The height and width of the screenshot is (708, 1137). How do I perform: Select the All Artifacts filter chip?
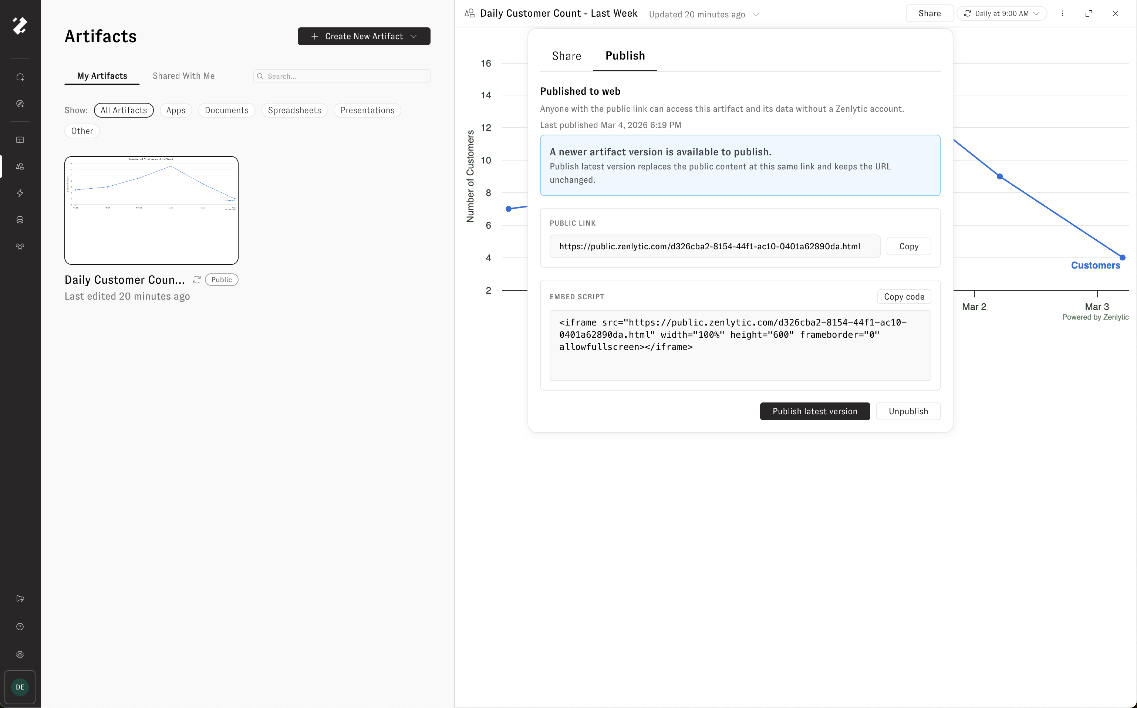(x=124, y=111)
